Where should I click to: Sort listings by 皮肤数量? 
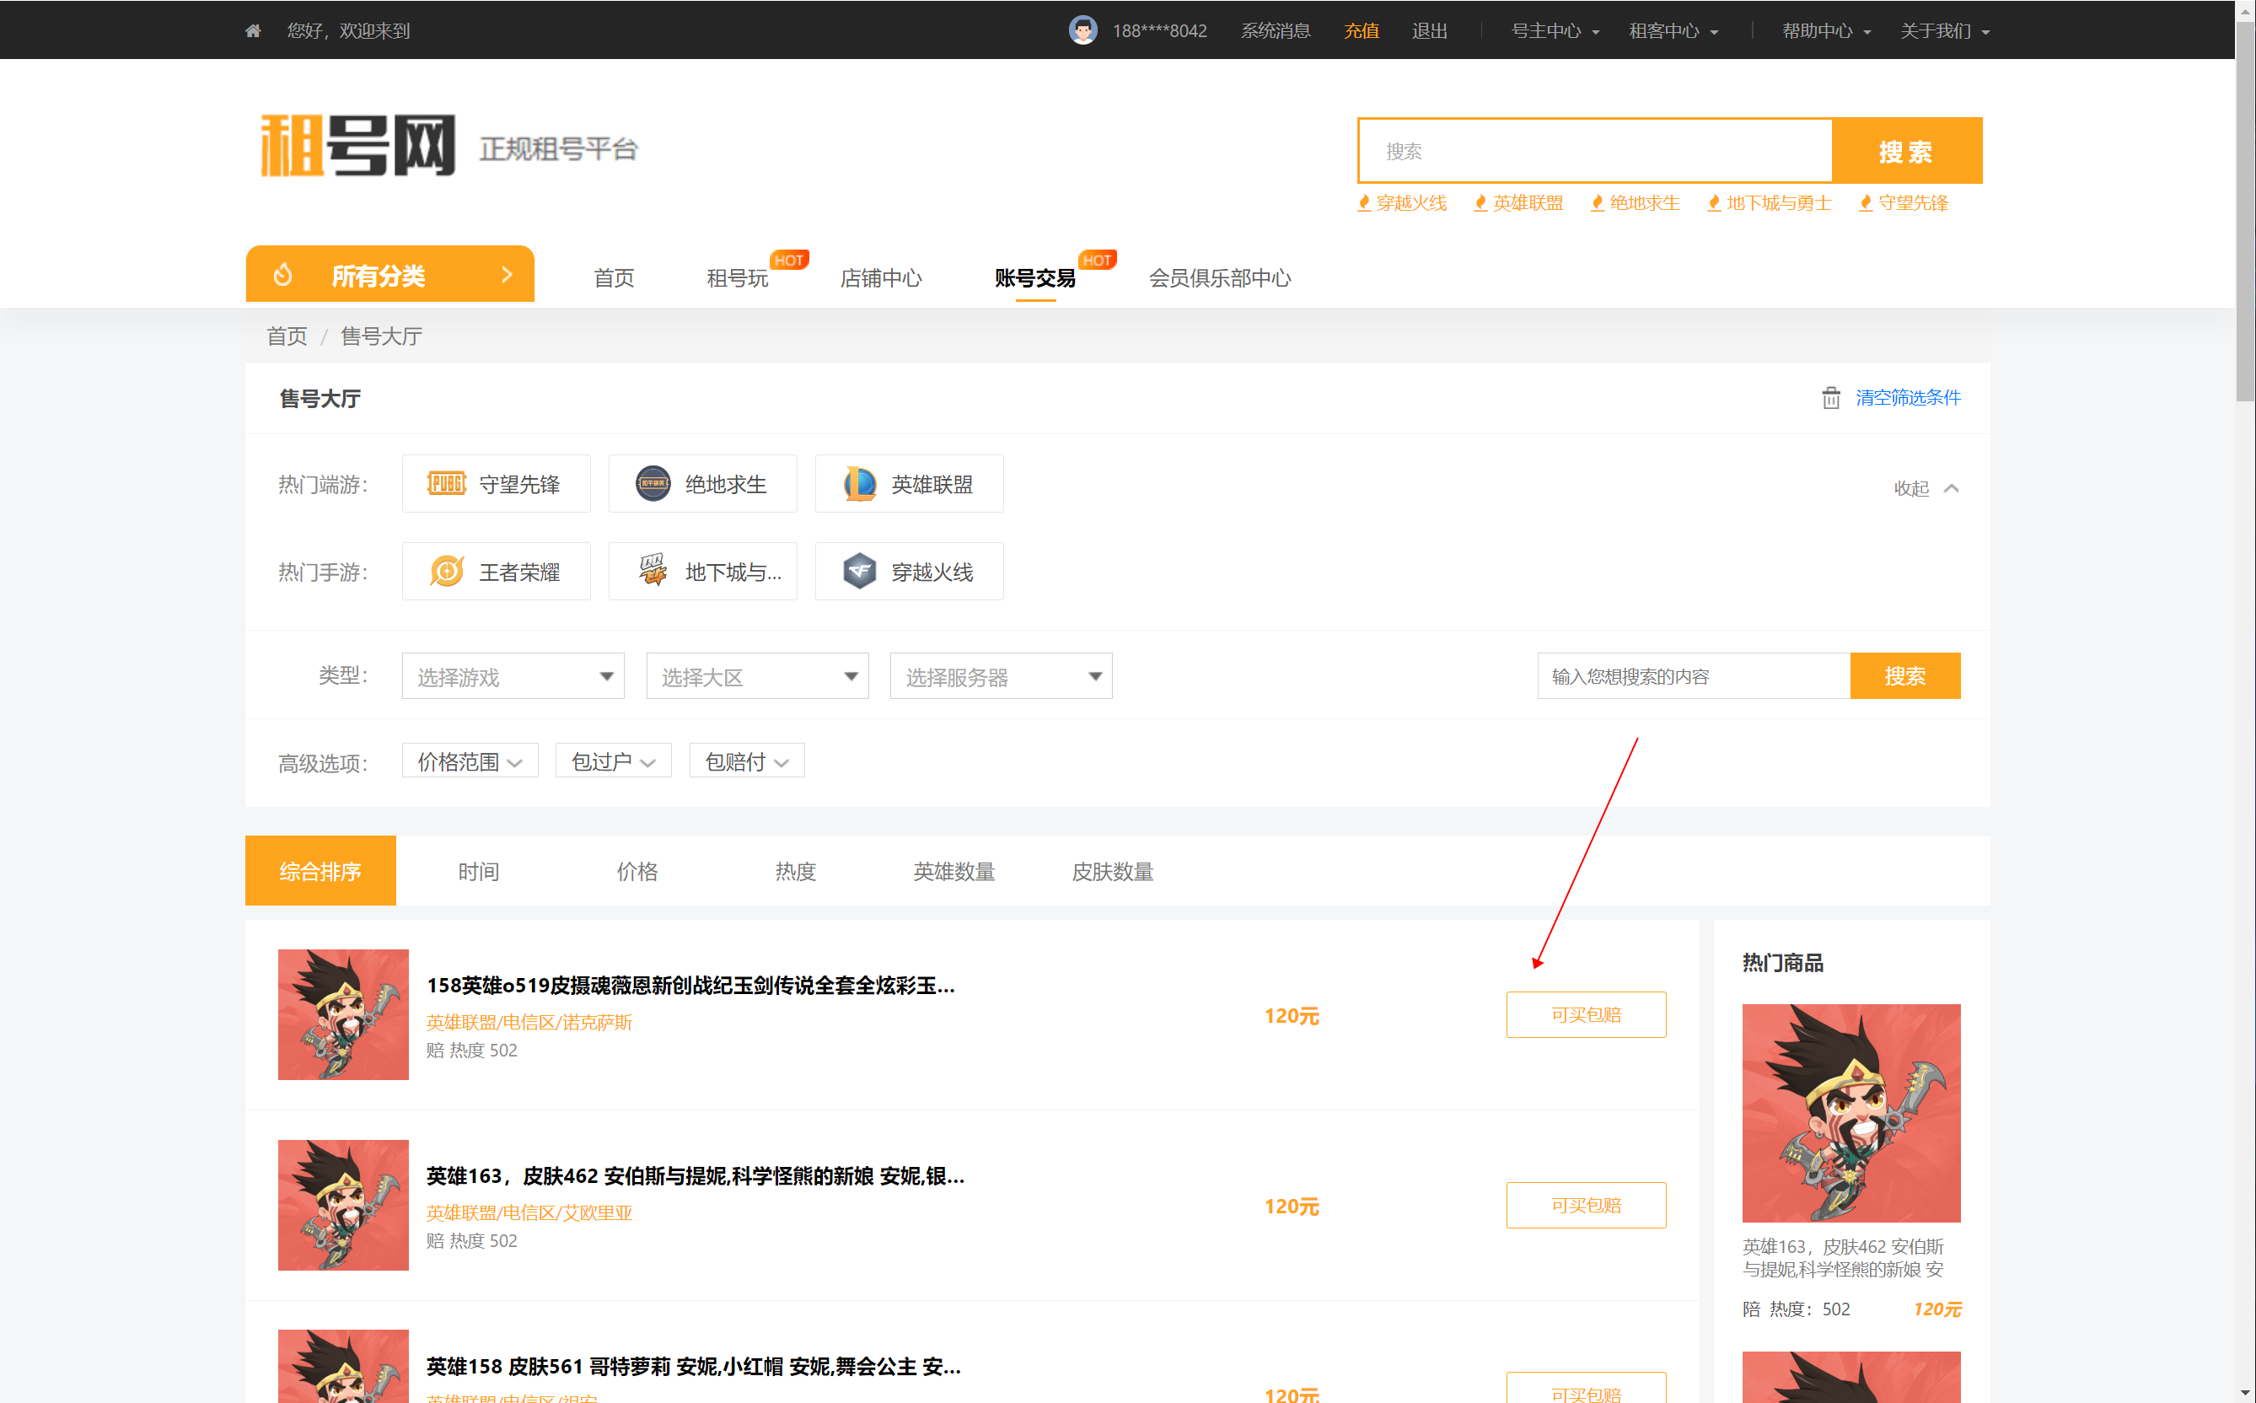point(1112,871)
